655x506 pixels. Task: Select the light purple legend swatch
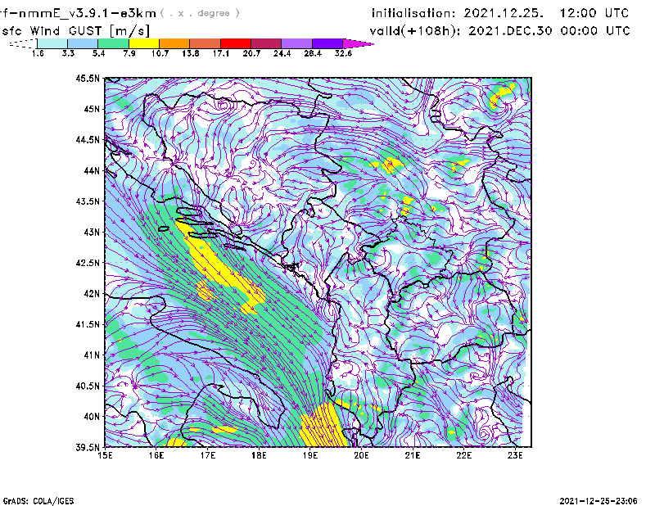(x=297, y=43)
